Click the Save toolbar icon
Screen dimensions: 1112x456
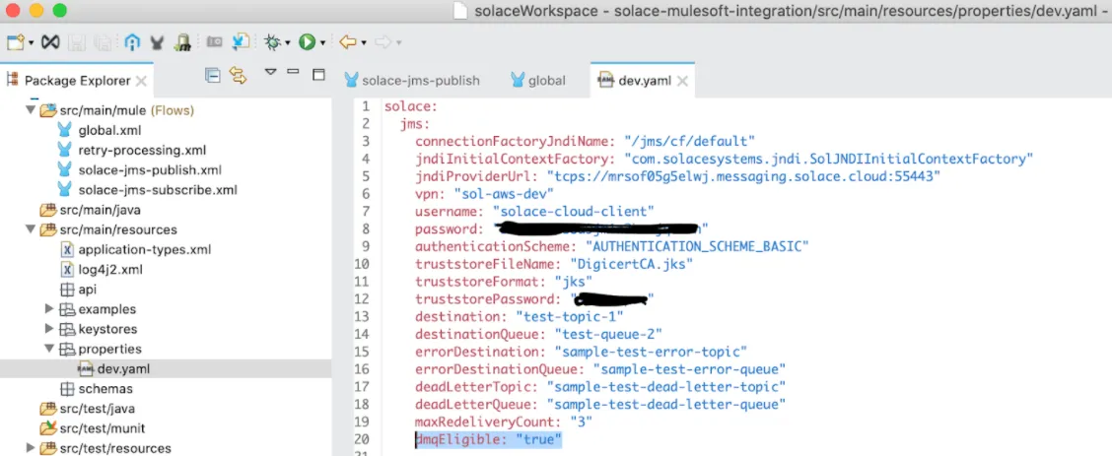[76, 42]
